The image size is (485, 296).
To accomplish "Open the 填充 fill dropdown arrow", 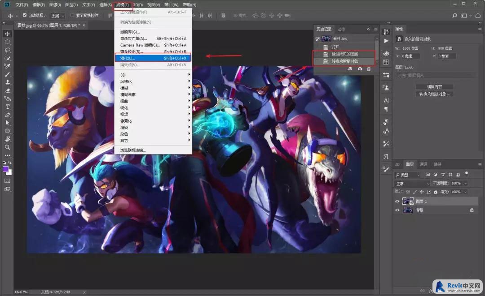I will tap(465, 192).
